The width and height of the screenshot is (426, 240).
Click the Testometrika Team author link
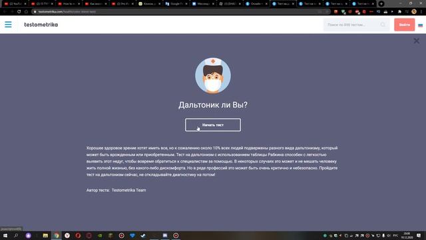(128, 190)
